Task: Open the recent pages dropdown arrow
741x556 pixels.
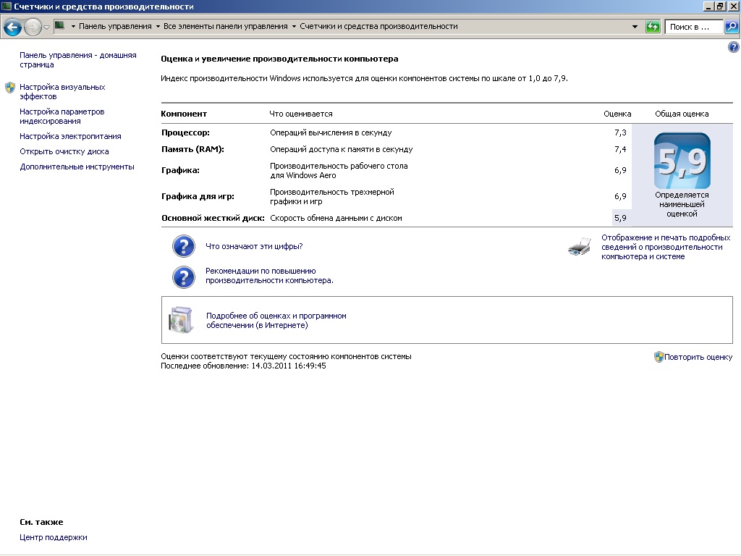Action: tap(47, 27)
